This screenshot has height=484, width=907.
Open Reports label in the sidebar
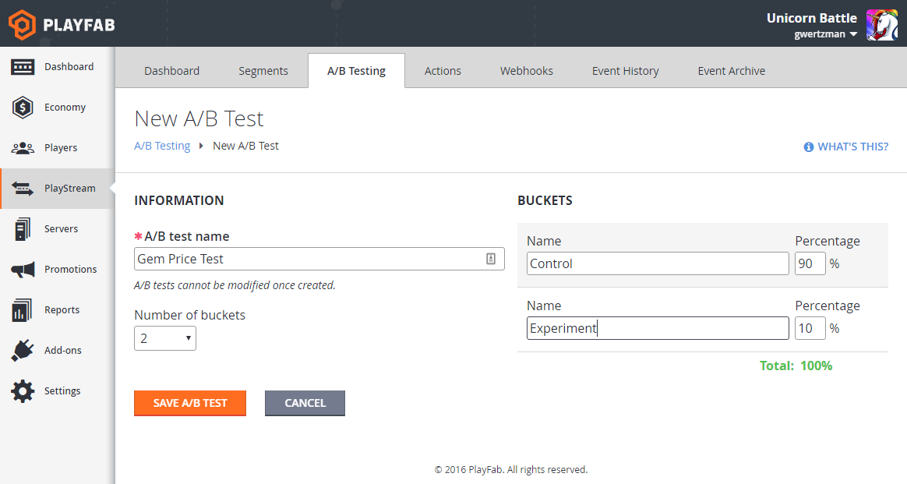tap(62, 310)
